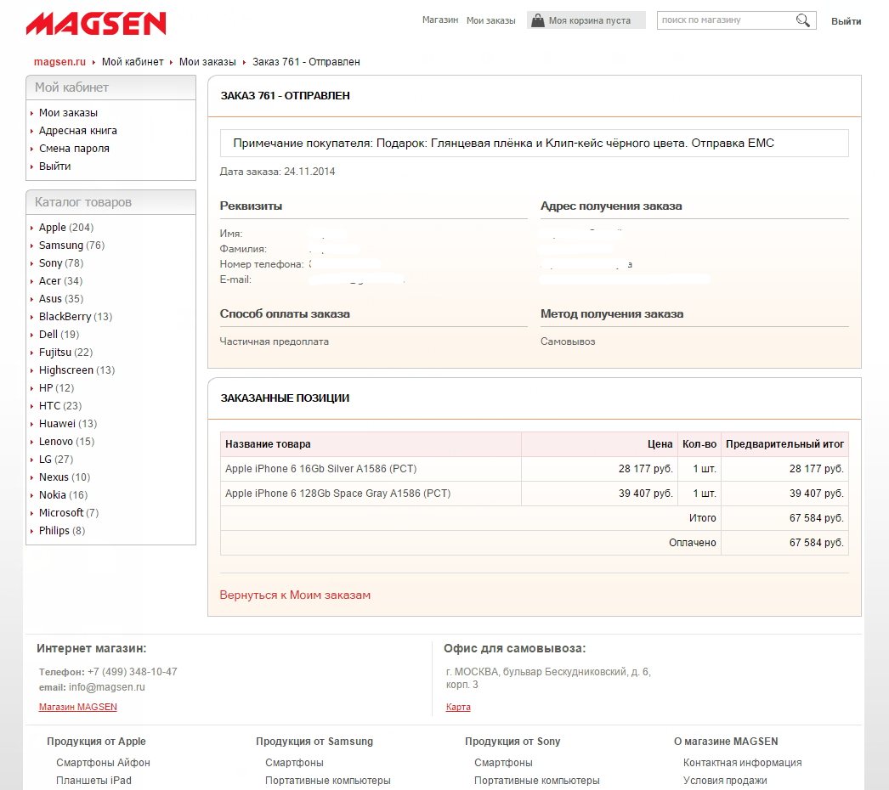Browse the HTC (23) catalog category
This screenshot has width=889, height=790.
coord(60,406)
